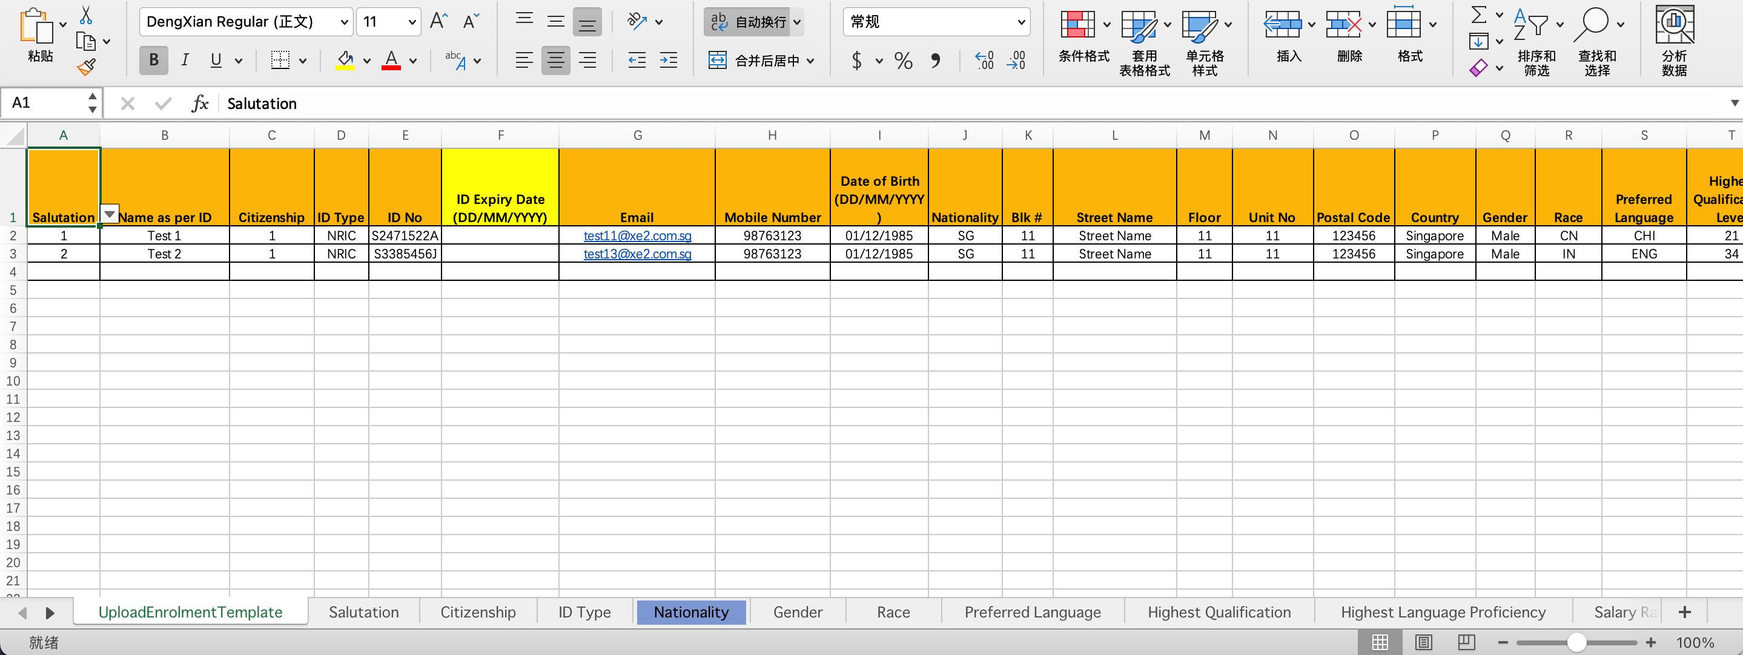
Task: Open email link test11@xe2.com.sg
Action: [637, 235]
